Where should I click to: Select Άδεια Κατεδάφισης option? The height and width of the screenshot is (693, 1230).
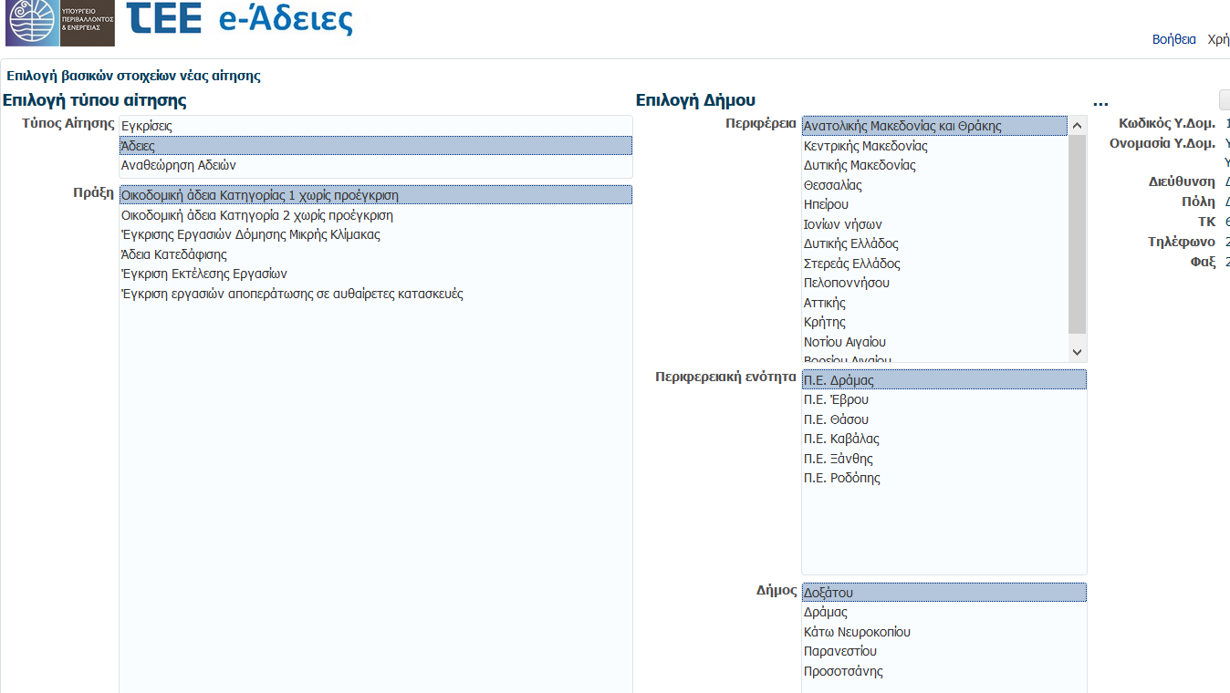pyautogui.click(x=174, y=254)
